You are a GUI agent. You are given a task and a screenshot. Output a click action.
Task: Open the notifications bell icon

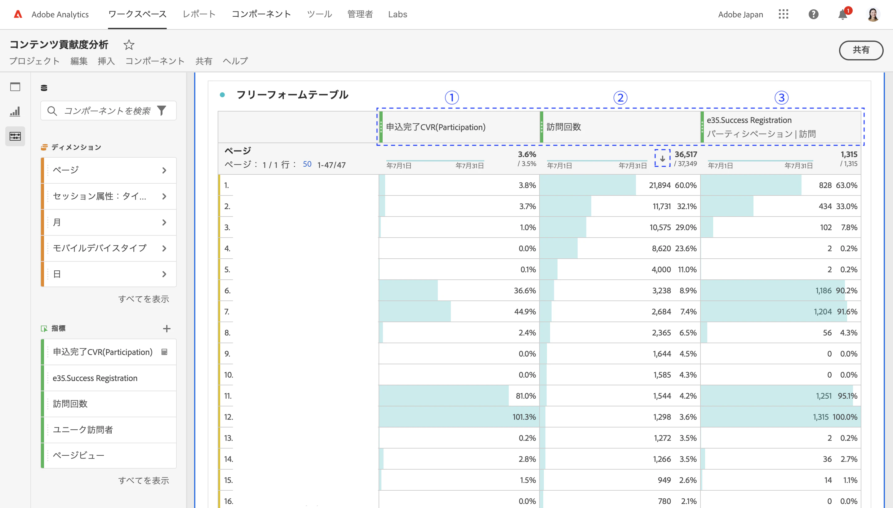coord(843,14)
